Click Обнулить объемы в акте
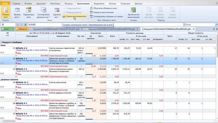 (104, 8)
